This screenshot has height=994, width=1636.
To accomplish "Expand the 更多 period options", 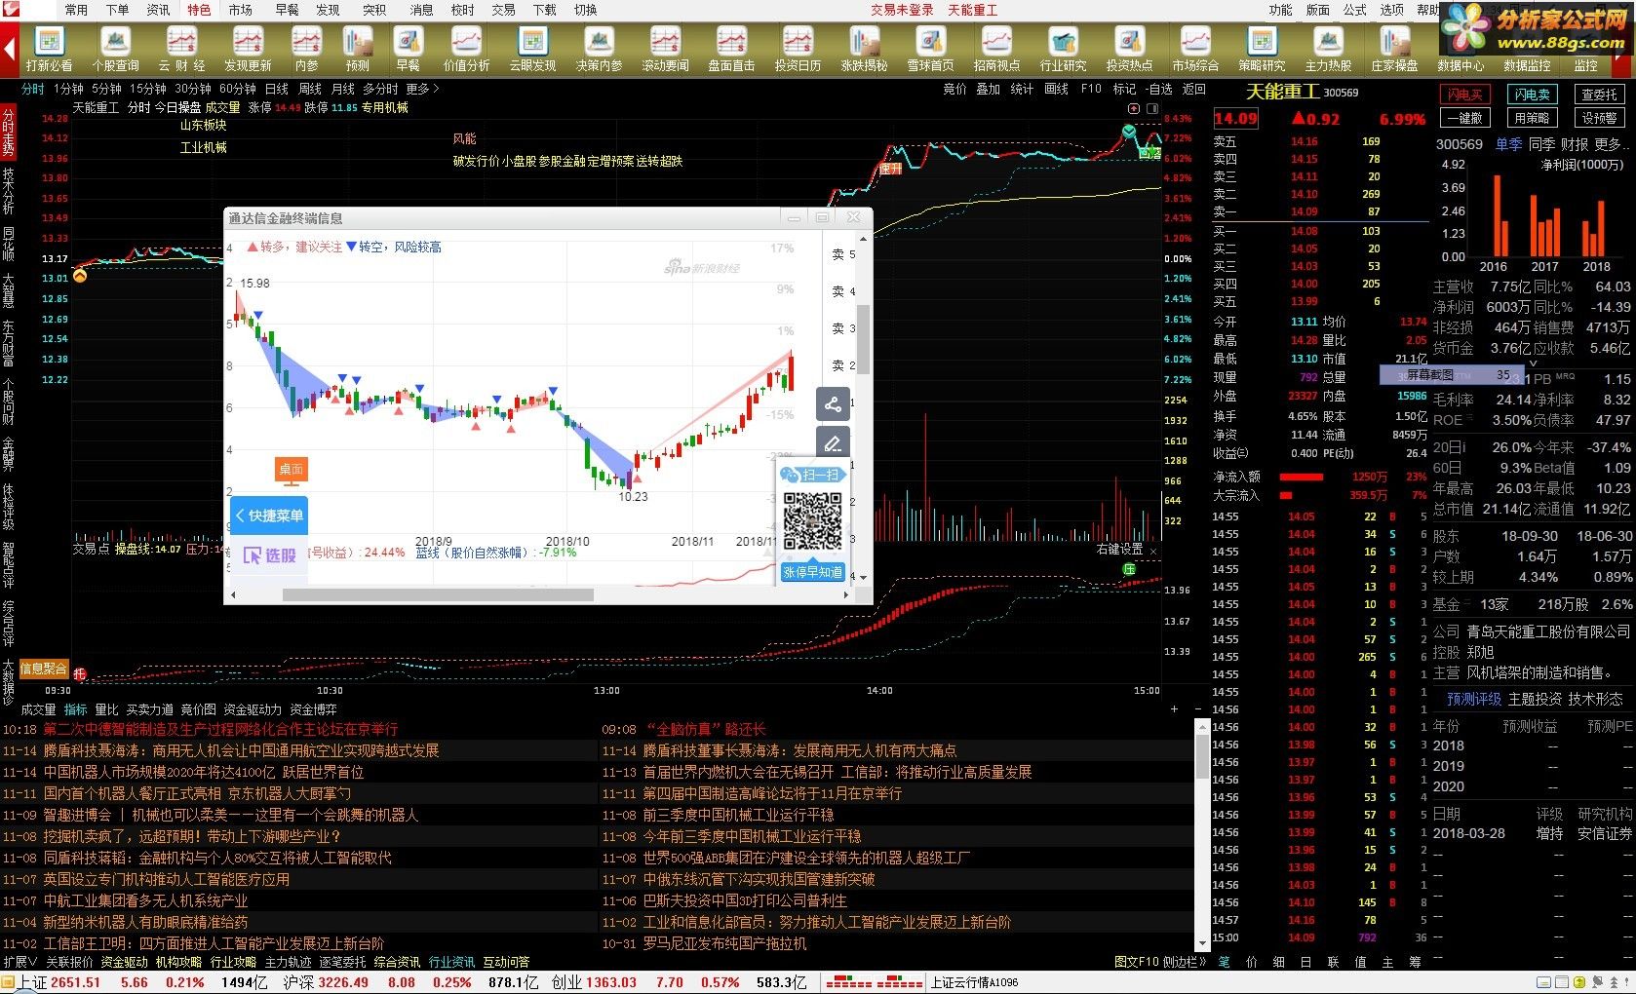I will [x=422, y=89].
